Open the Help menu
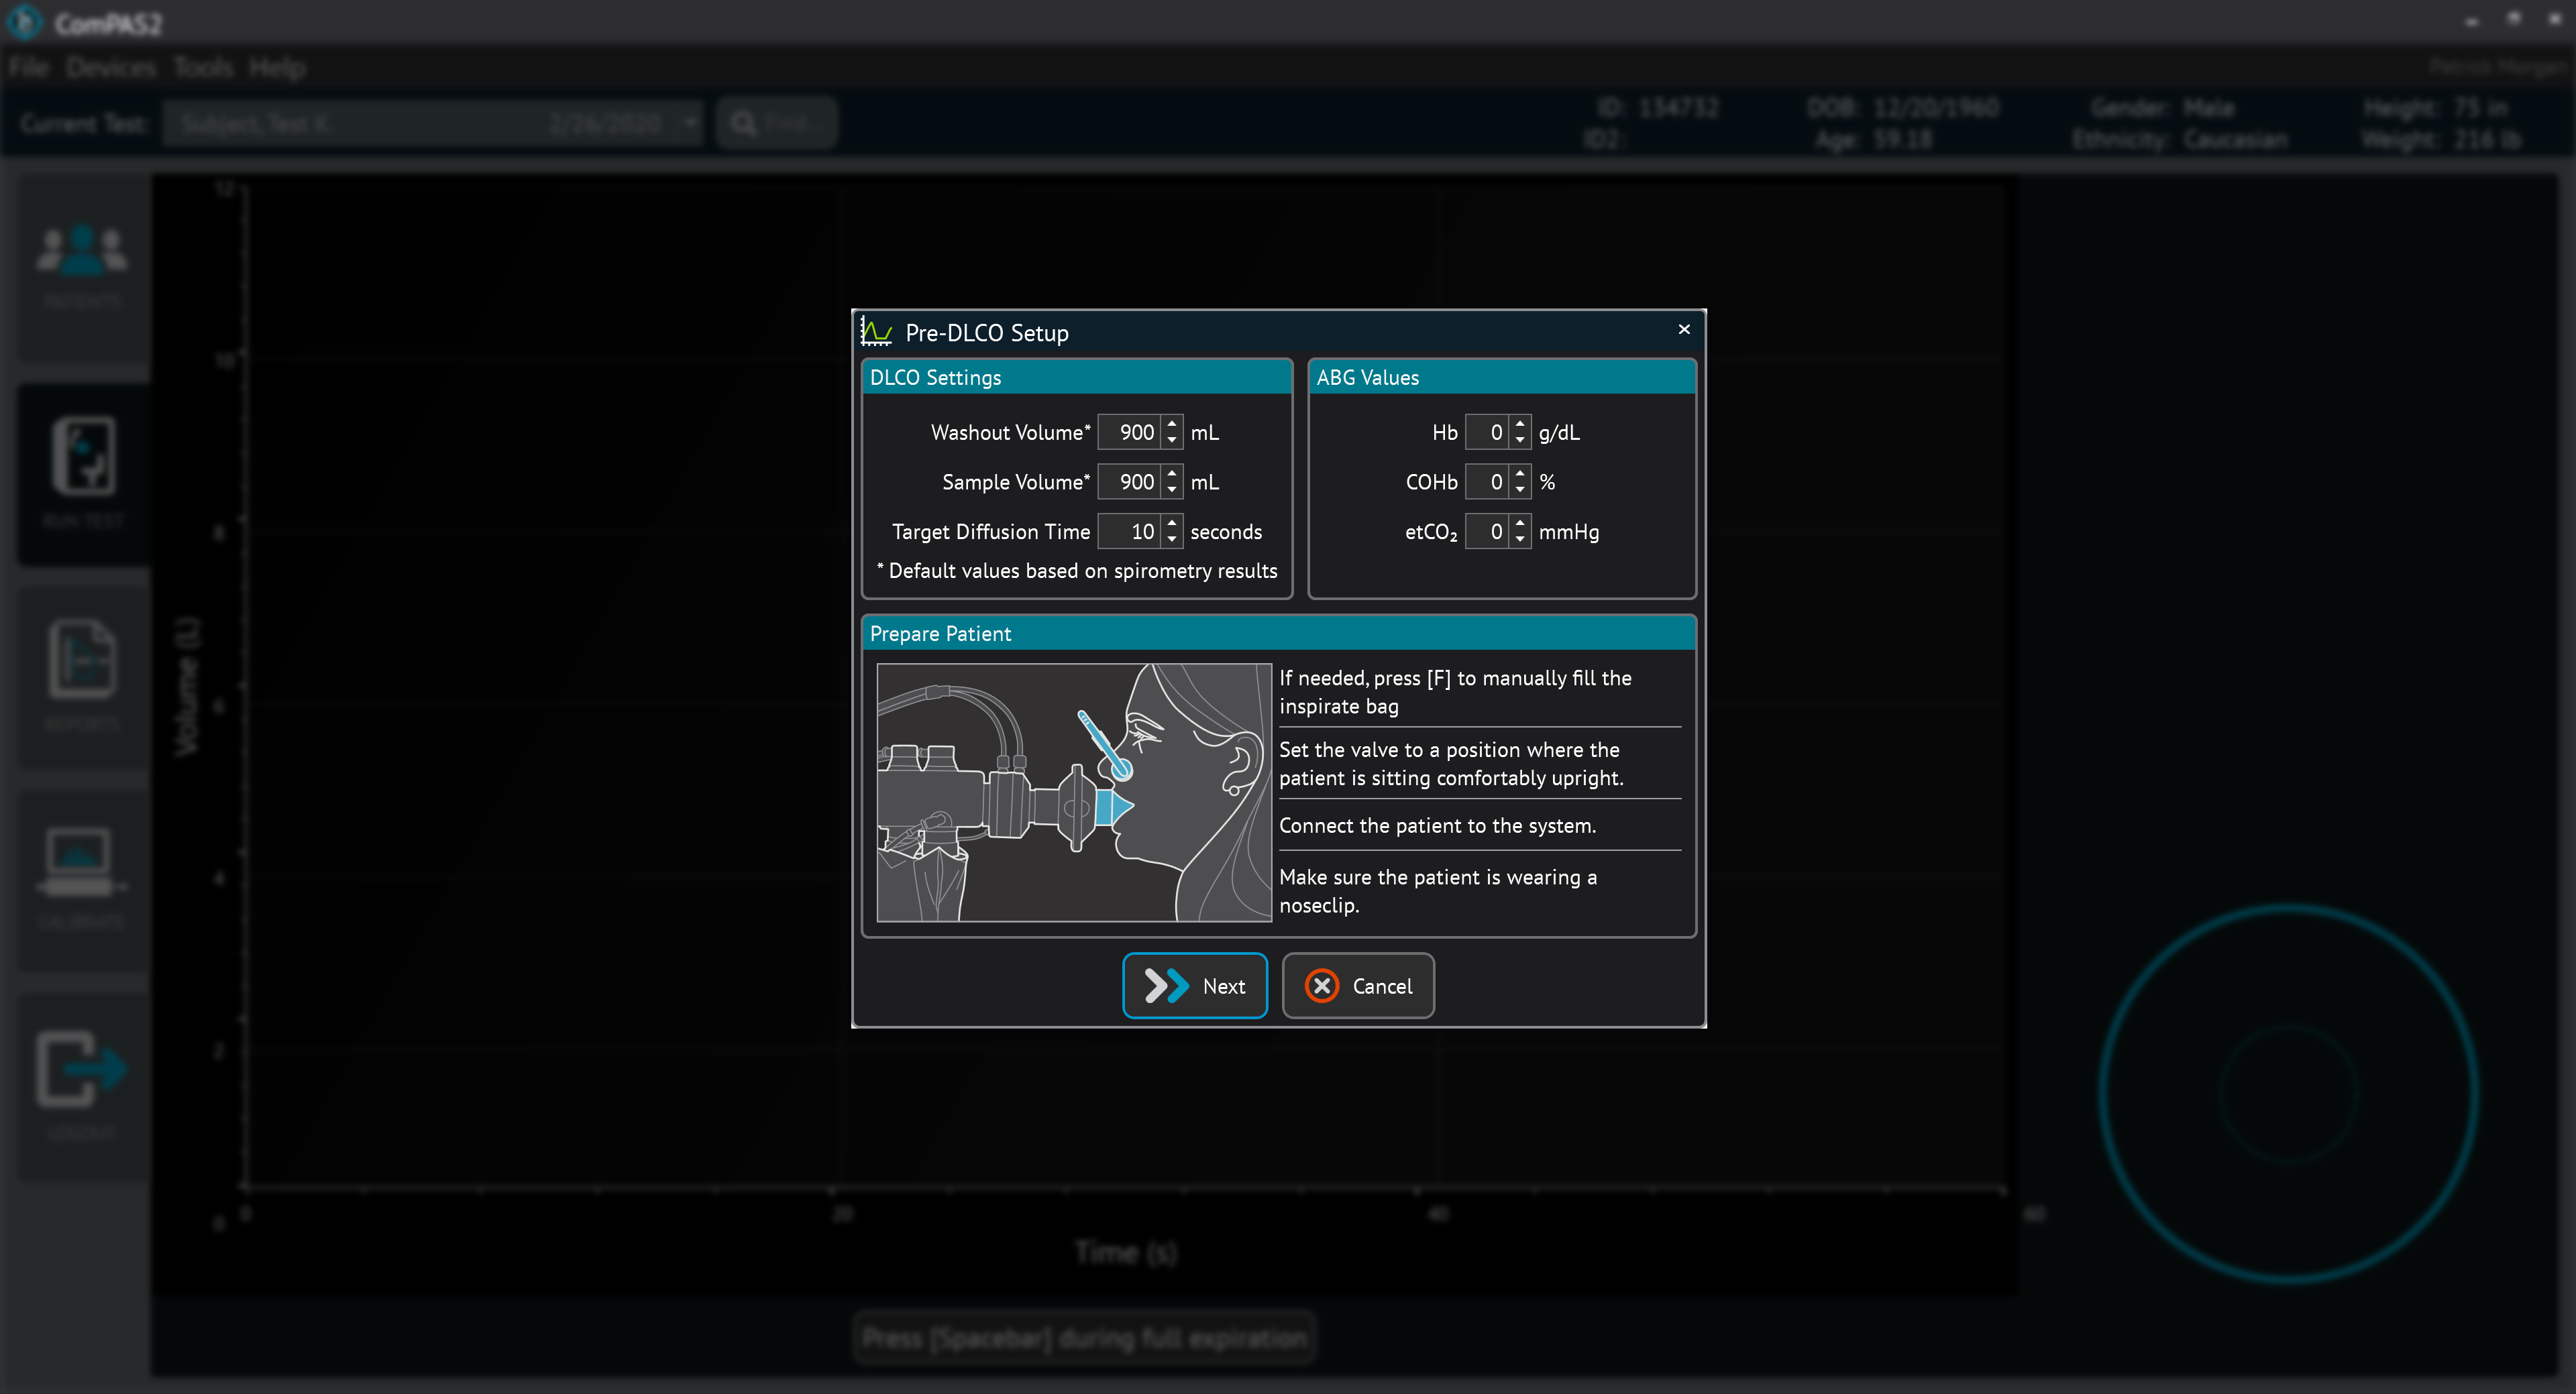This screenshot has height=1394, width=2576. 277,68
